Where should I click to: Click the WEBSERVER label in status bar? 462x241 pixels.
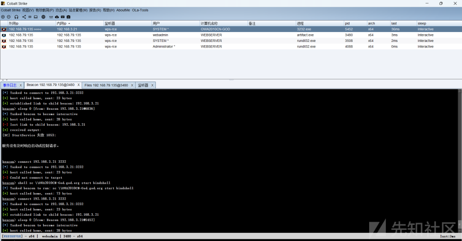pyautogui.click(x=12, y=236)
